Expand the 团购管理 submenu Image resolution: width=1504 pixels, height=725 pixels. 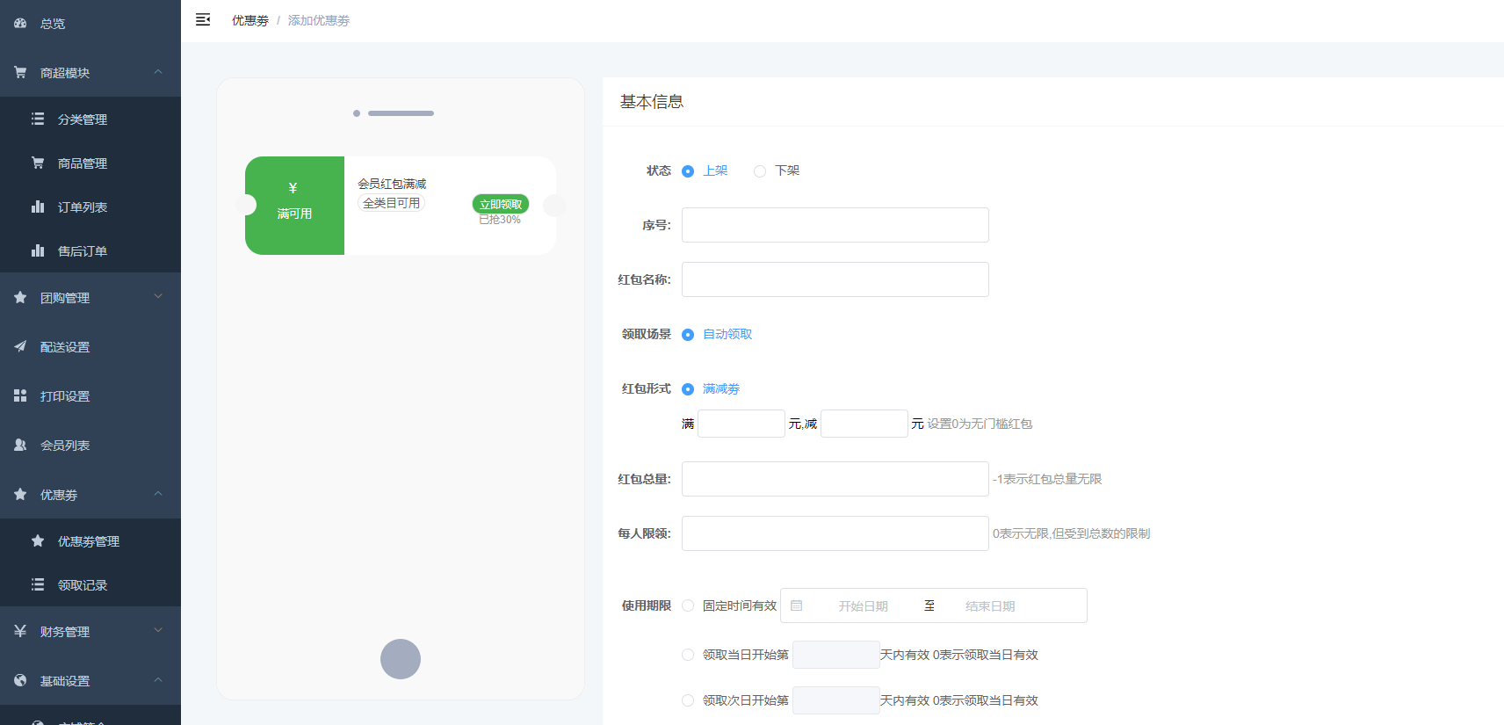[x=158, y=298]
